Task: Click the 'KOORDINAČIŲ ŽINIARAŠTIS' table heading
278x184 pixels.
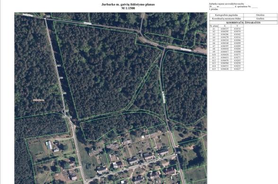Action: 243,23
